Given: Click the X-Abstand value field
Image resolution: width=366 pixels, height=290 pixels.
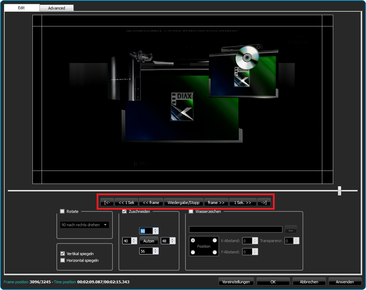Looking at the screenshot, I should click(248, 241).
